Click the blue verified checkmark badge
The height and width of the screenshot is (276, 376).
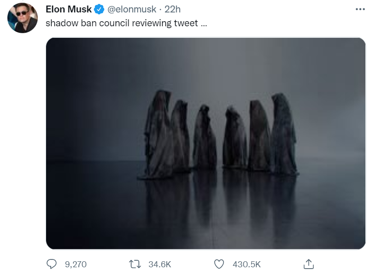tap(99, 9)
